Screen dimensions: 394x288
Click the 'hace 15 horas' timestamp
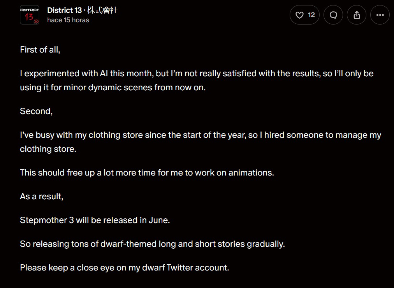click(x=68, y=20)
